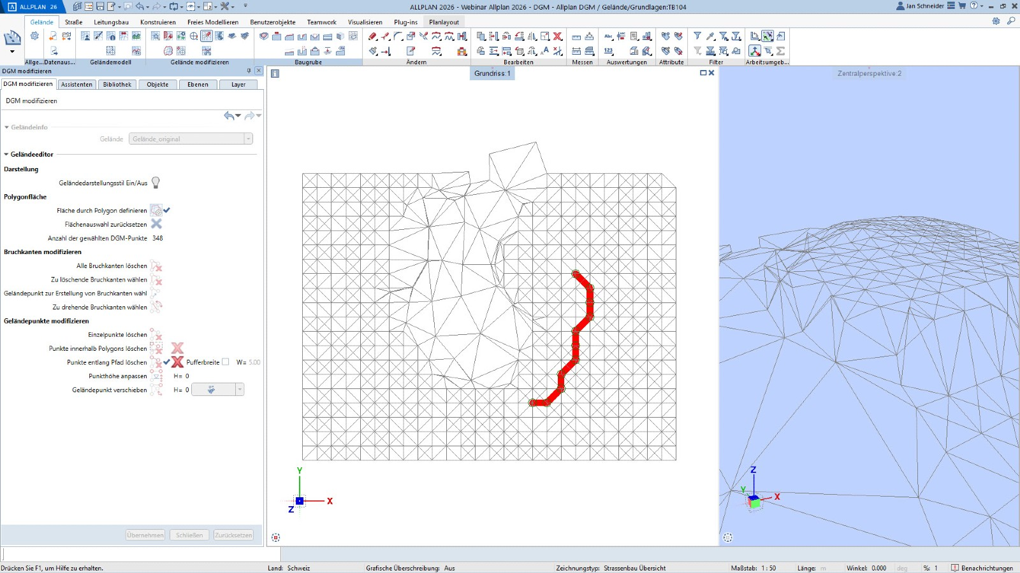Open the Straße ribbon tab

[x=73, y=22]
